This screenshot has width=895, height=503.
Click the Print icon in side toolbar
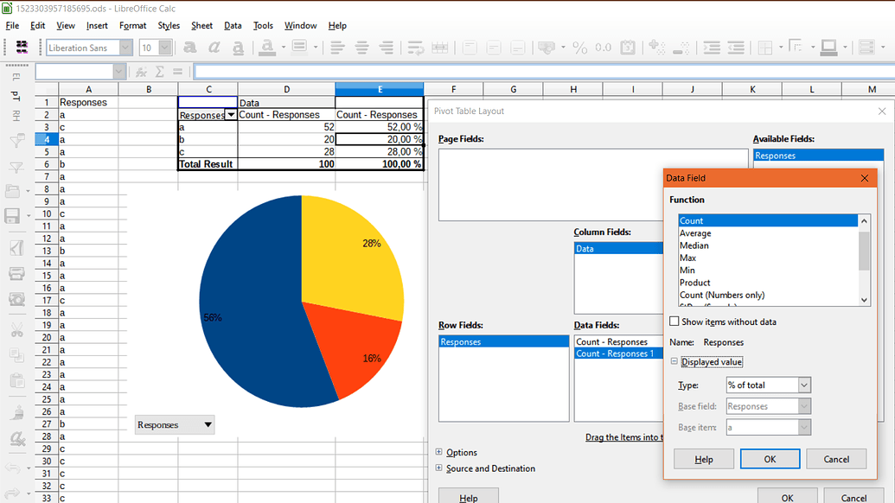tap(16, 274)
